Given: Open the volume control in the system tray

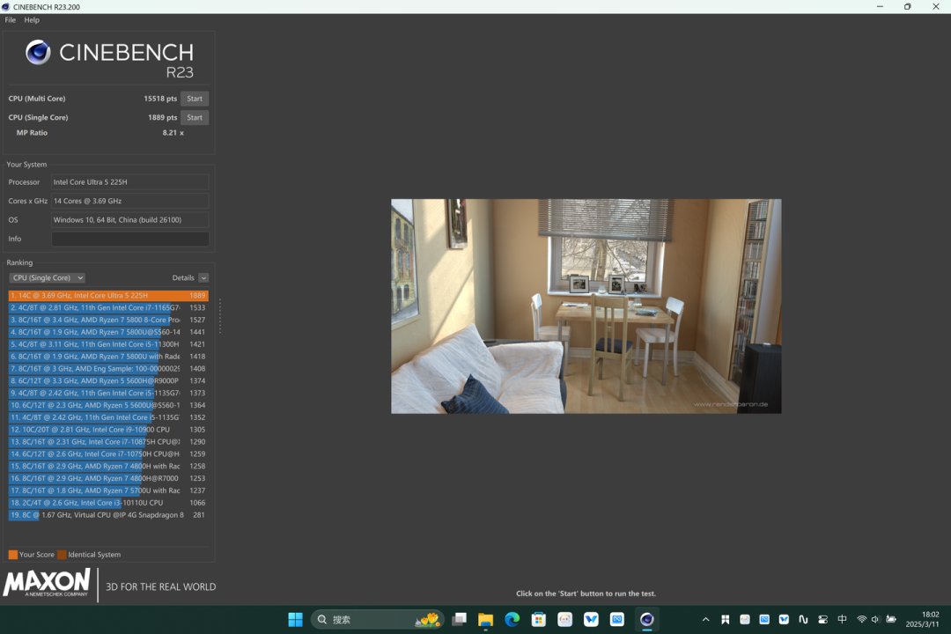Looking at the screenshot, I should click(876, 619).
